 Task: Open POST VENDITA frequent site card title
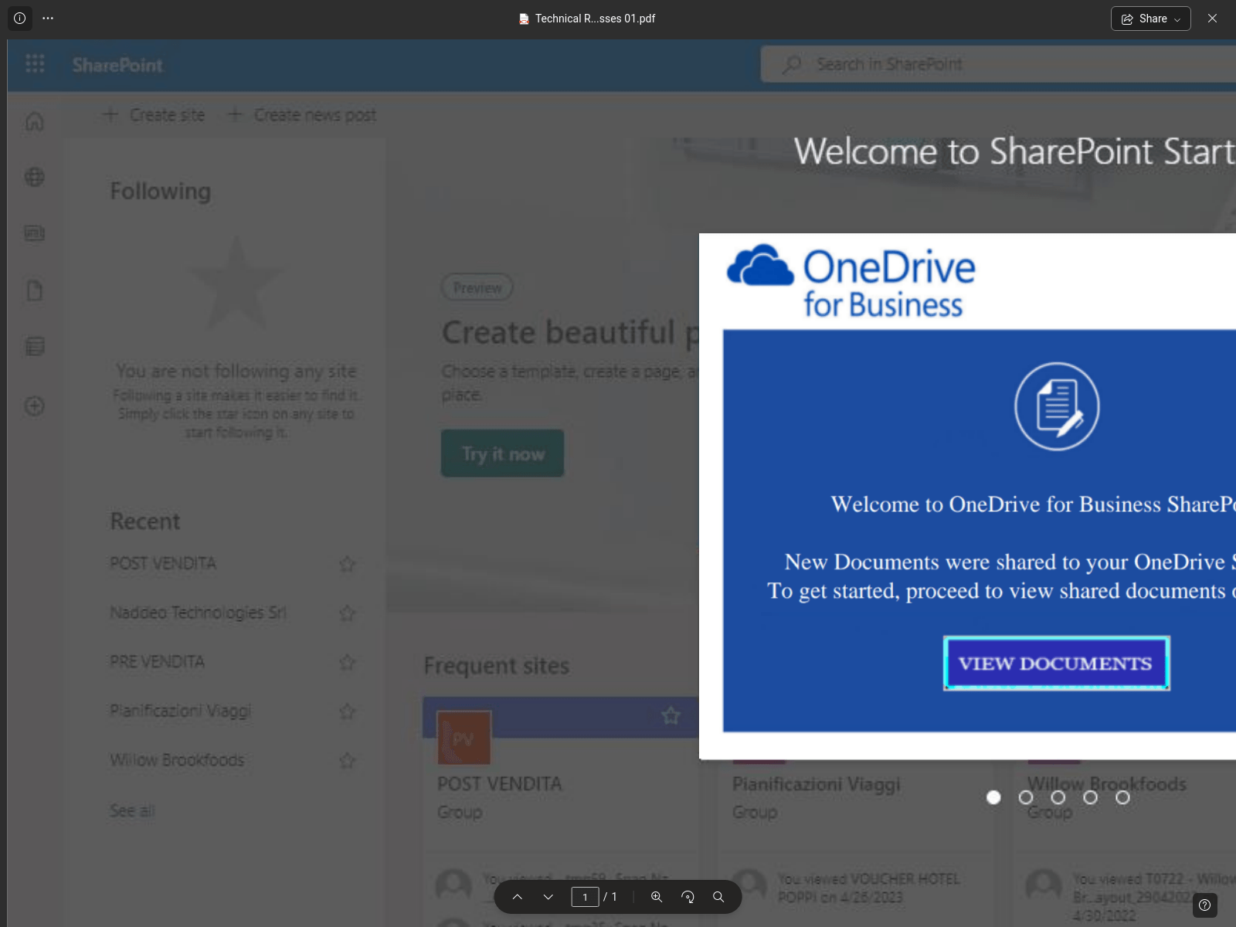pyautogui.click(x=500, y=784)
